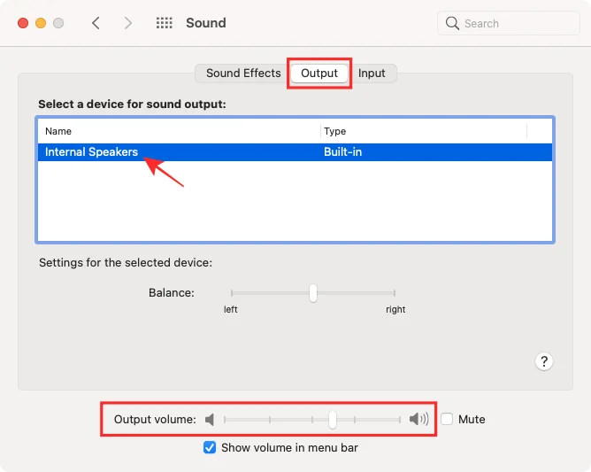Click the back navigation arrow

(96, 23)
